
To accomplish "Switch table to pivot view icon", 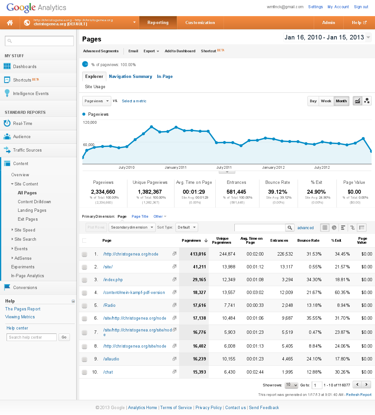I will (x=362, y=228).
